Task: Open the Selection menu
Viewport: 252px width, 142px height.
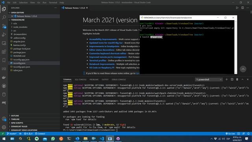Action: [x=23, y=3]
